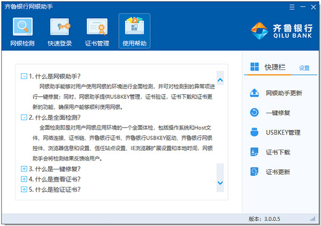321x226 pixels.
Task: Click the scroll down chevron
Action: coord(220,183)
